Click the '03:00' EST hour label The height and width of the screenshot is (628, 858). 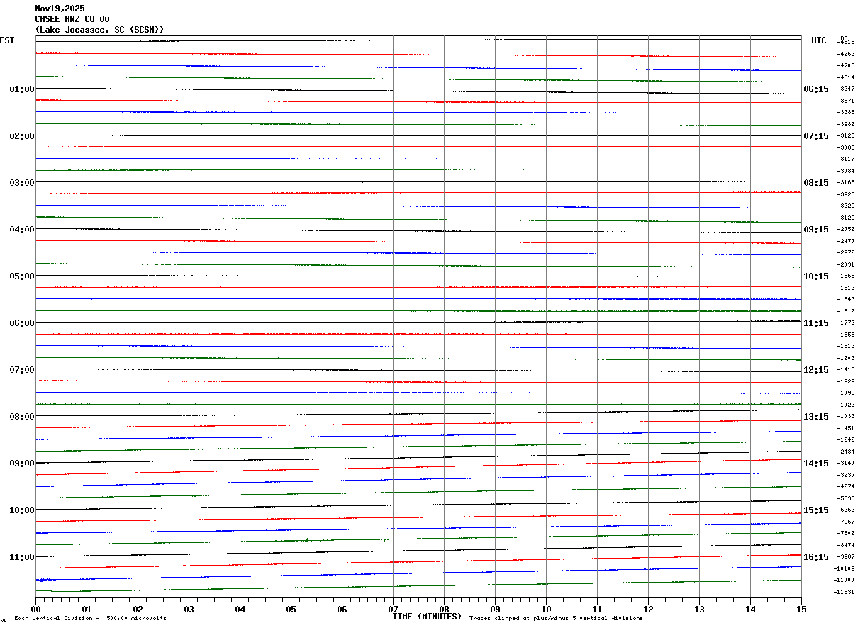tap(22, 183)
